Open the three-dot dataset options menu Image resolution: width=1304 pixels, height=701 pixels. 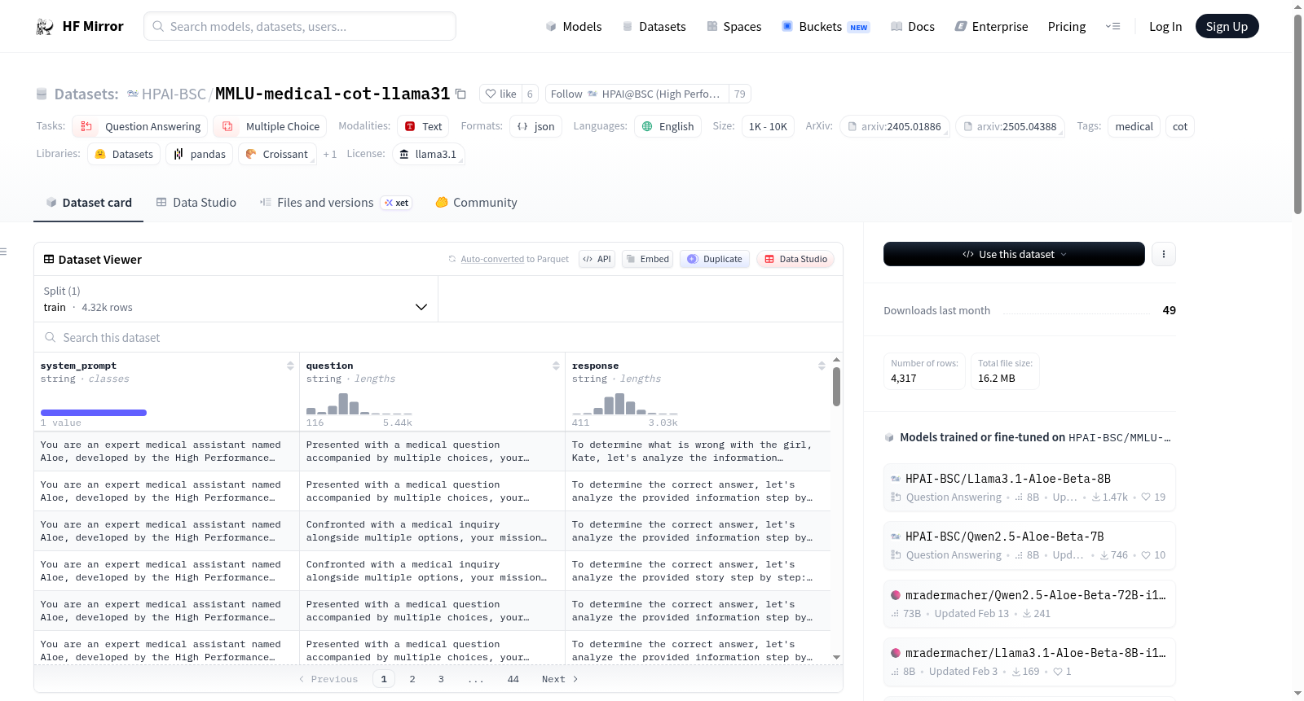point(1164,254)
